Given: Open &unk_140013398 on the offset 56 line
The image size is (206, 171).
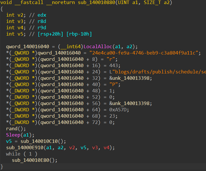Looking at the screenshot, I should 129,103.
